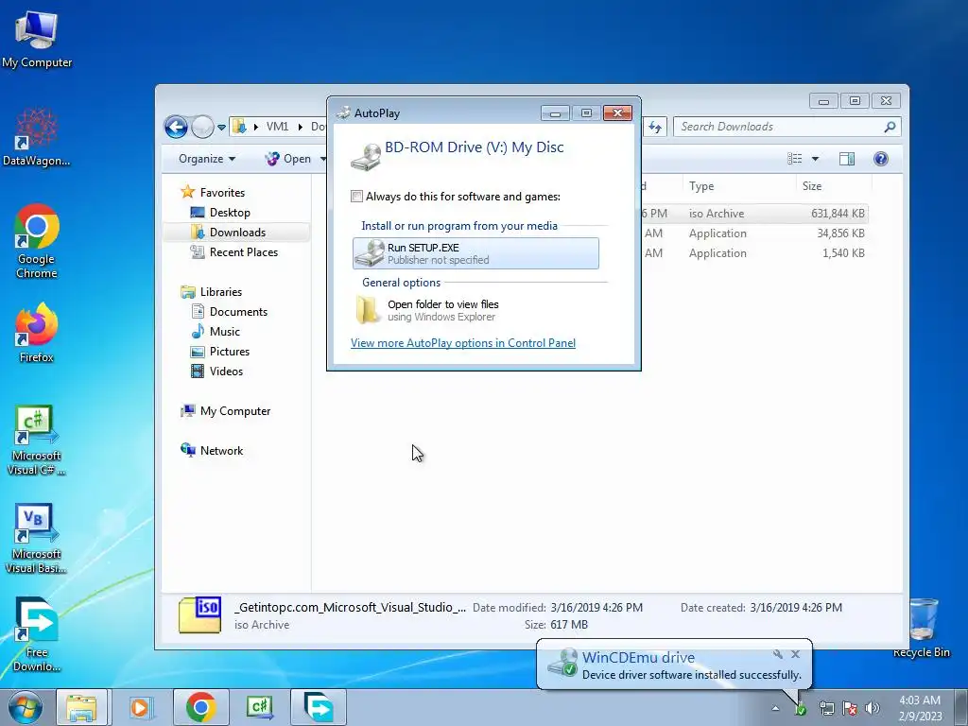Expand the view options dropdown arrow
The width and height of the screenshot is (968, 726).
pyautogui.click(x=815, y=159)
